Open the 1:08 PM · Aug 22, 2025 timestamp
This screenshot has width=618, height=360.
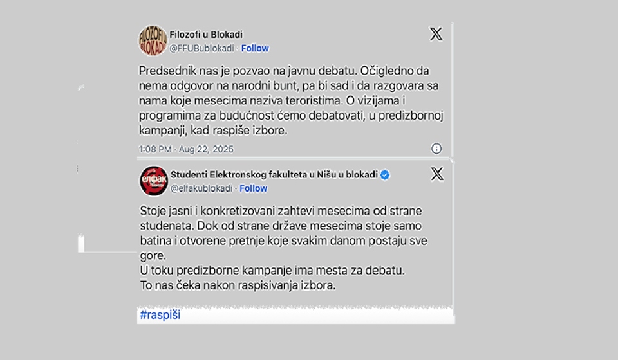coord(186,149)
